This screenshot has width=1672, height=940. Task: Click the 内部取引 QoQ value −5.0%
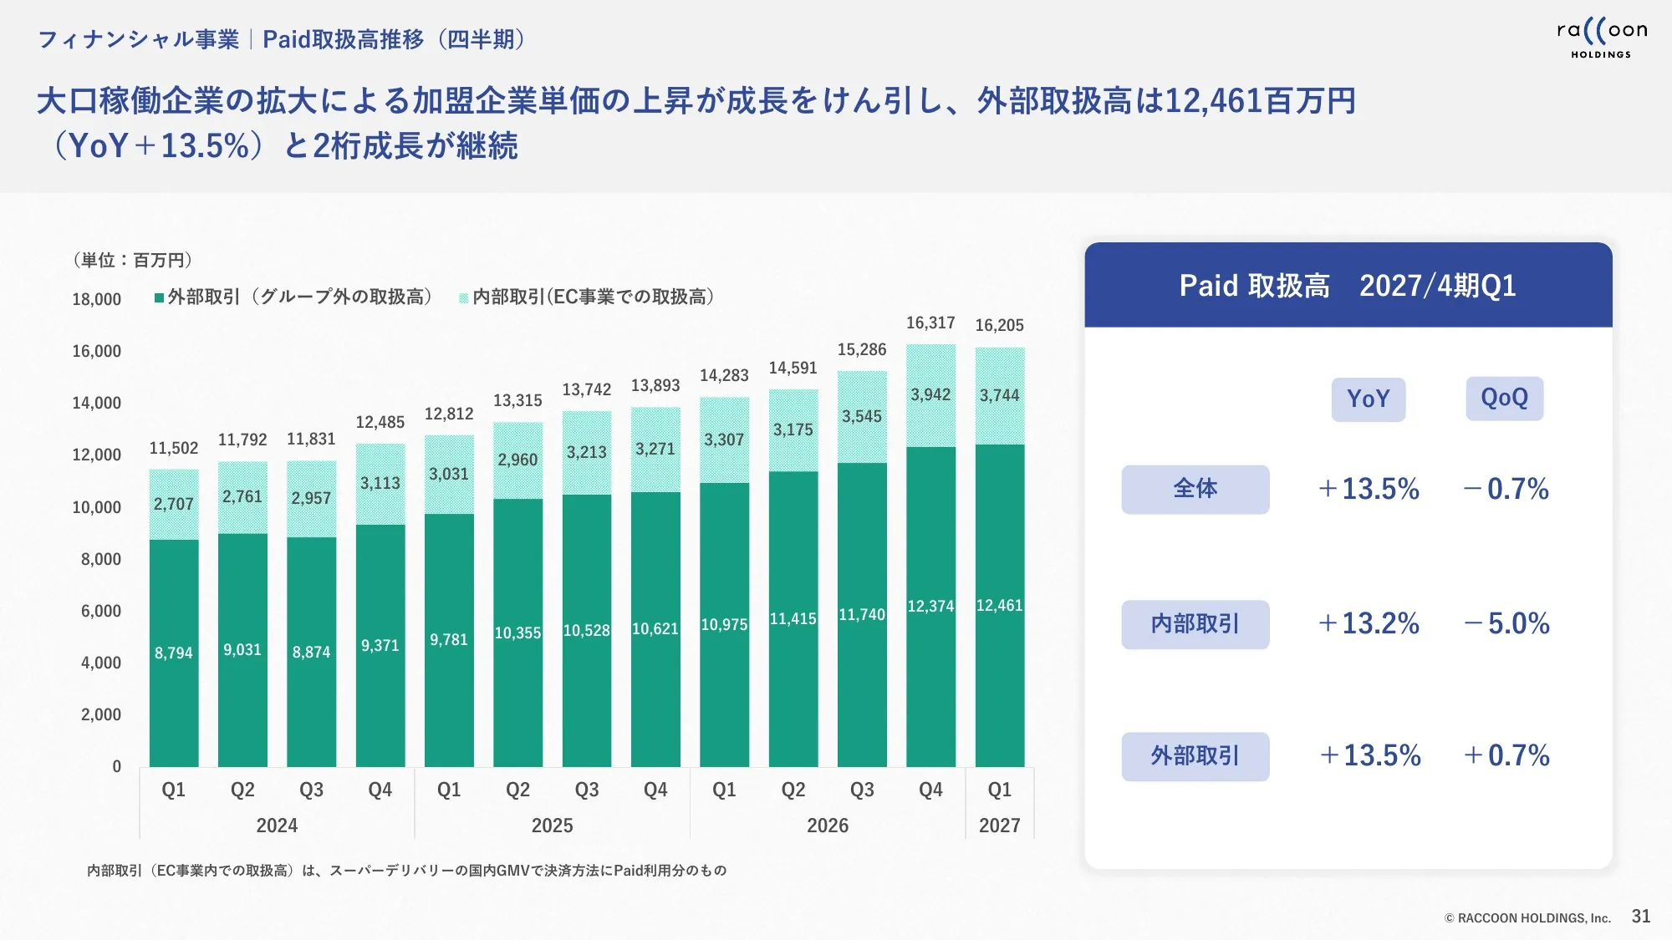tap(1506, 623)
